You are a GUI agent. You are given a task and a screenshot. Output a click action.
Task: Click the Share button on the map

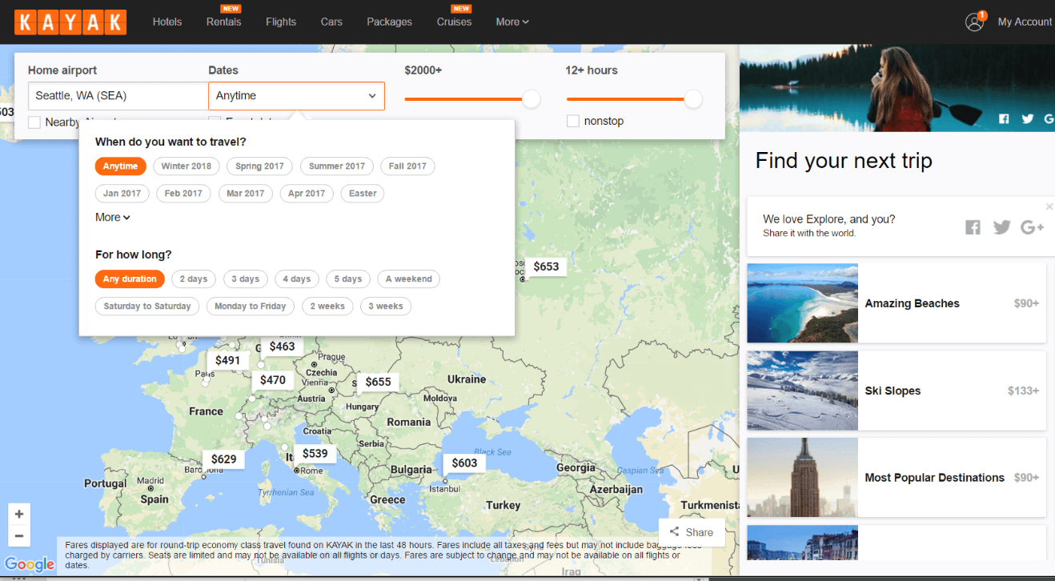(691, 532)
